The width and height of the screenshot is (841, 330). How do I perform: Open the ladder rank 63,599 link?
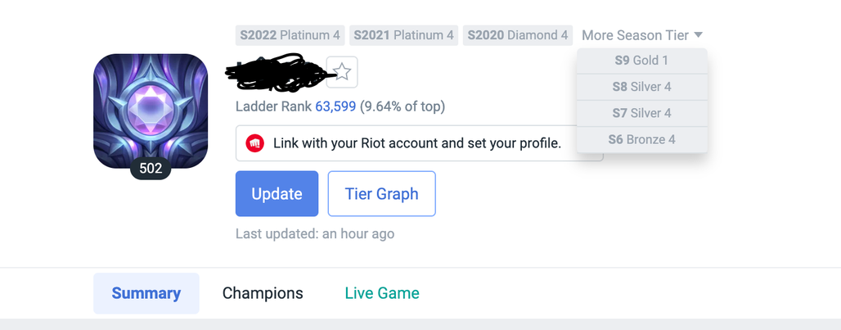coord(335,106)
